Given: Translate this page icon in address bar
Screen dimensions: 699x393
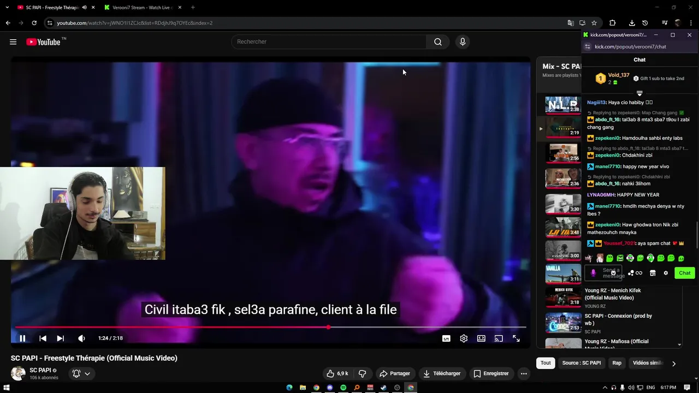Looking at the screenshot, I should (571, 23).
